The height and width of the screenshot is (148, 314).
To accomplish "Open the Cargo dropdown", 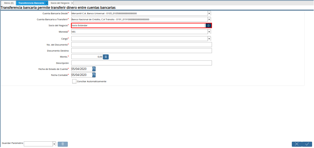I will 209,39.
